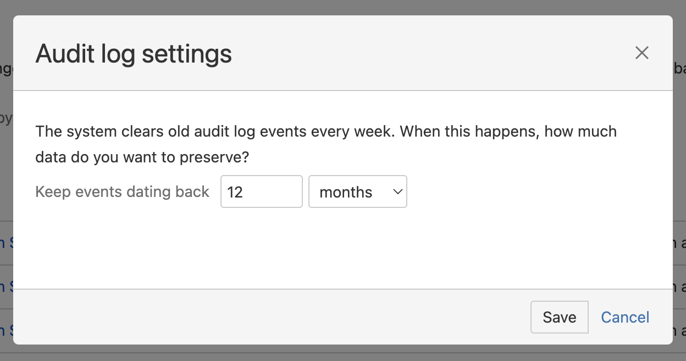The height and width of the screenshot is (361, 686).
Task: Click the chevron arrow on months selector
Action: 397,191
